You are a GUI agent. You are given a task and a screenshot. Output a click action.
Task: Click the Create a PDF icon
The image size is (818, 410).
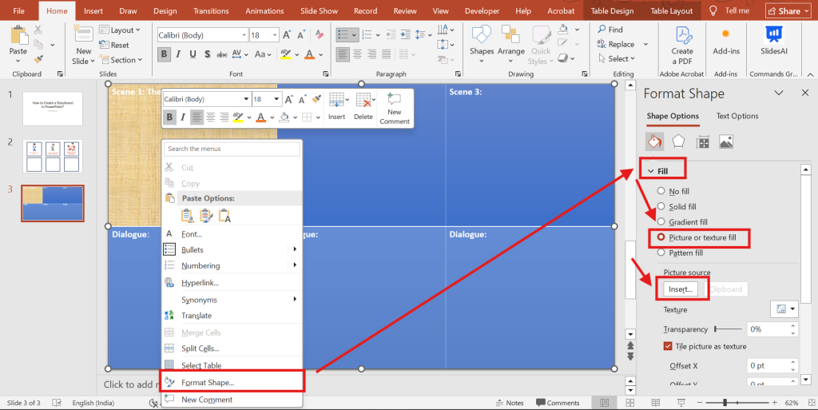tap(682, 45)
